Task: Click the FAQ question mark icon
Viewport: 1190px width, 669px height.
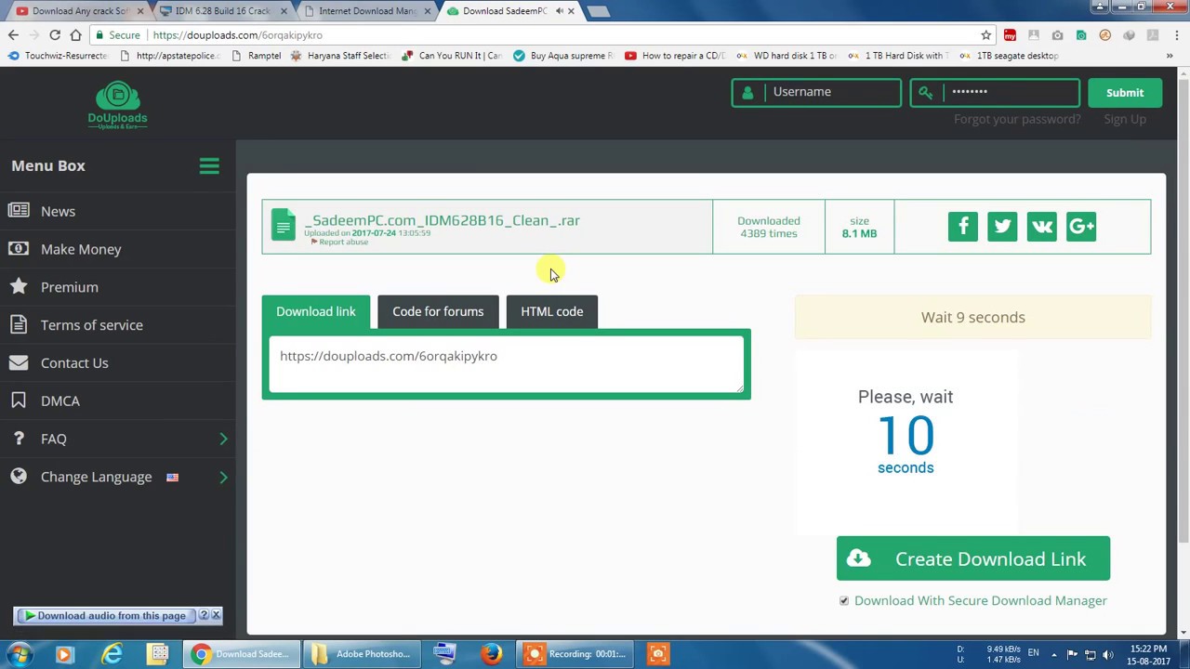Action: (x=19, y=439)
